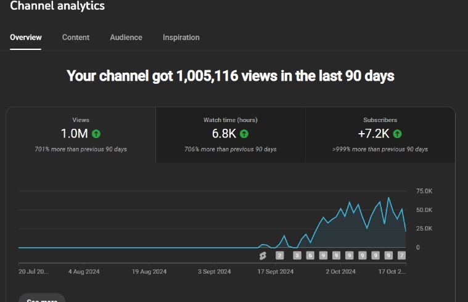Screen dimensions: 468x302
Task: Click '706% more than previous 90 days'
Action: coord(231,149)
